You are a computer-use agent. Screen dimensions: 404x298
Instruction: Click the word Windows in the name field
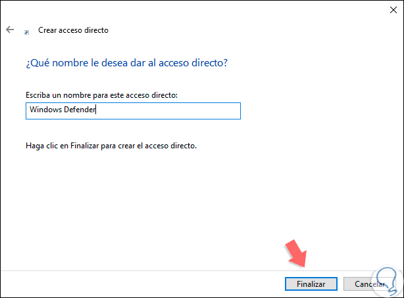coord(44,110)
